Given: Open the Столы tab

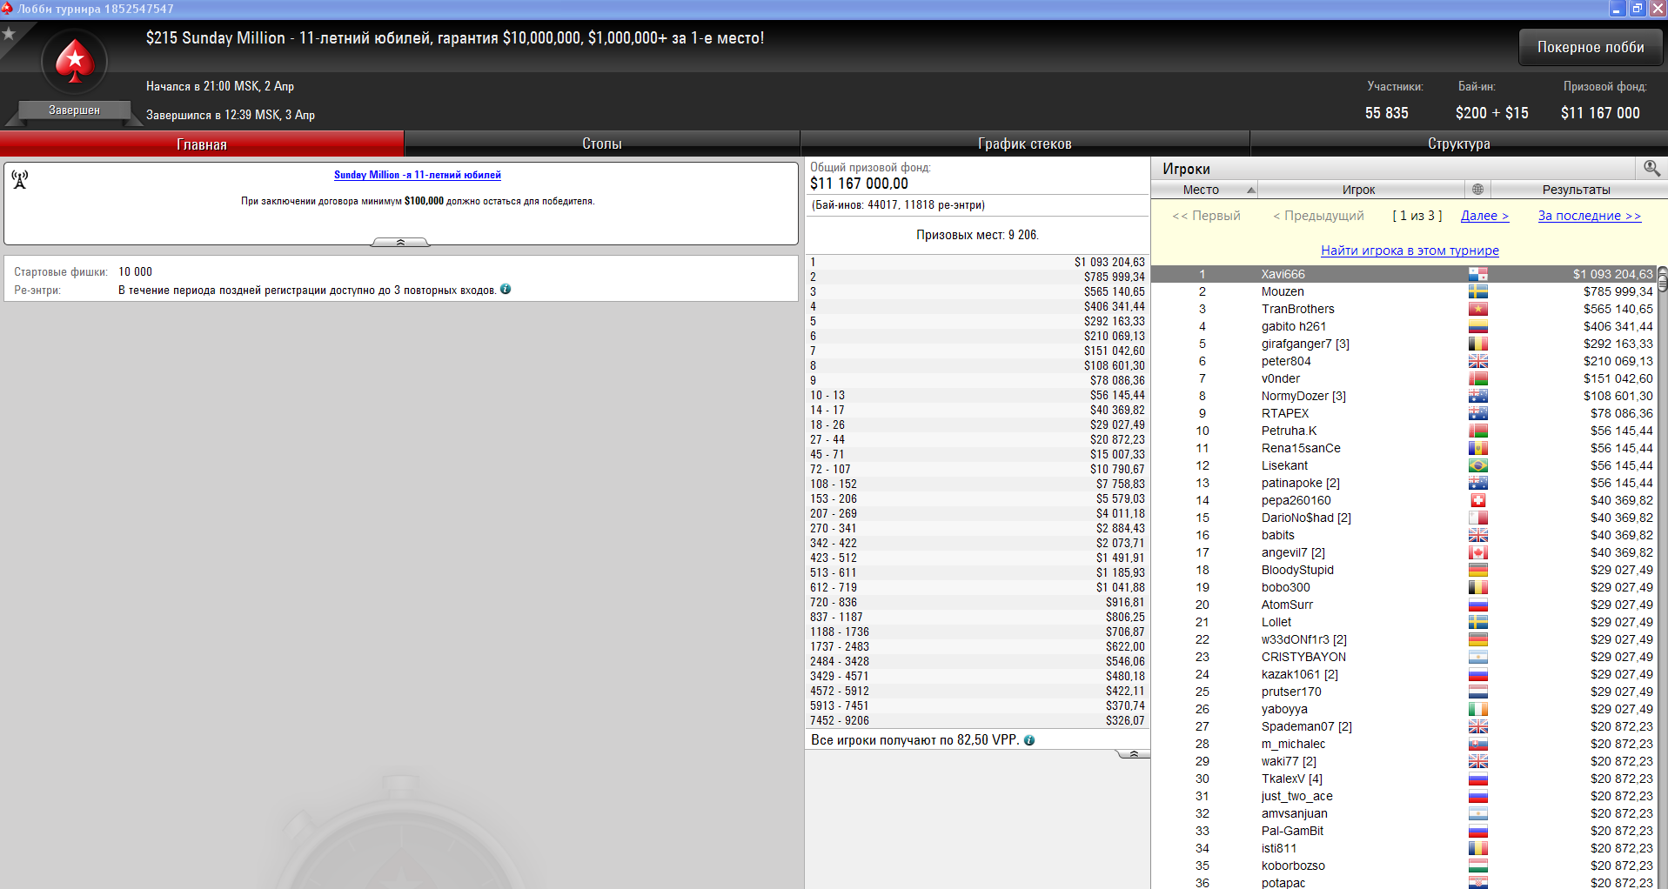Looking at the screenshot, I should tap(602, 144).
